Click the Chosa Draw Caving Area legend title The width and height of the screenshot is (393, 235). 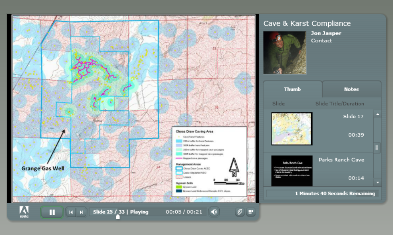[194, 131]
